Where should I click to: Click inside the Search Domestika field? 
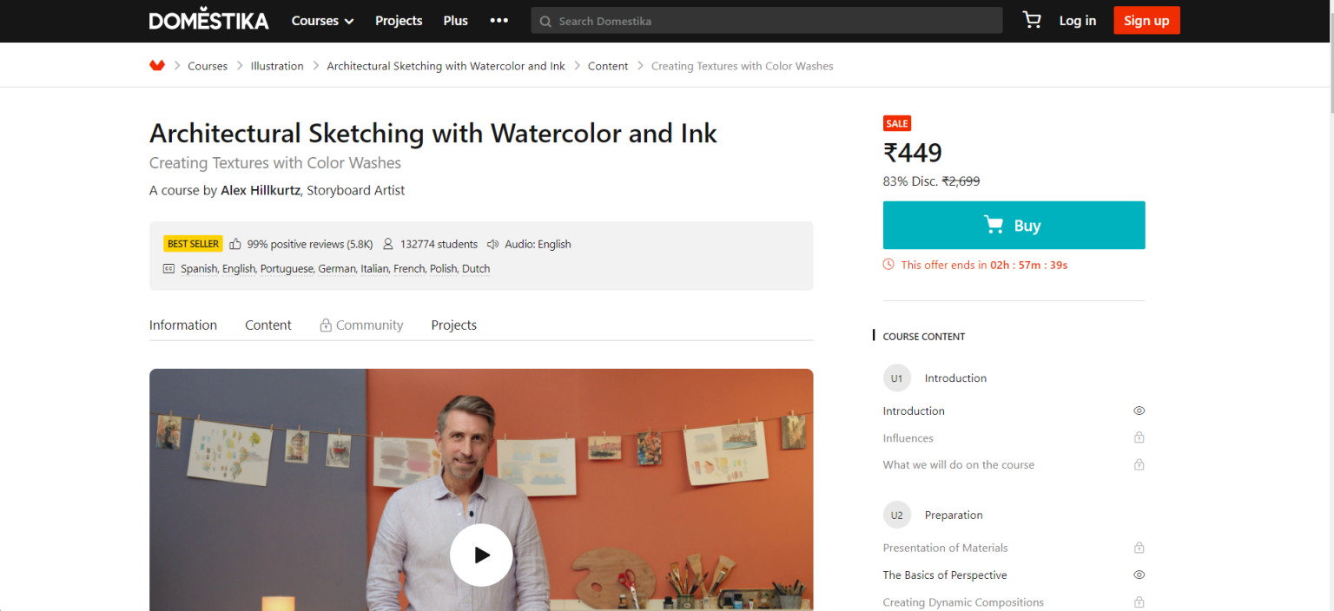tap(766, 20)
